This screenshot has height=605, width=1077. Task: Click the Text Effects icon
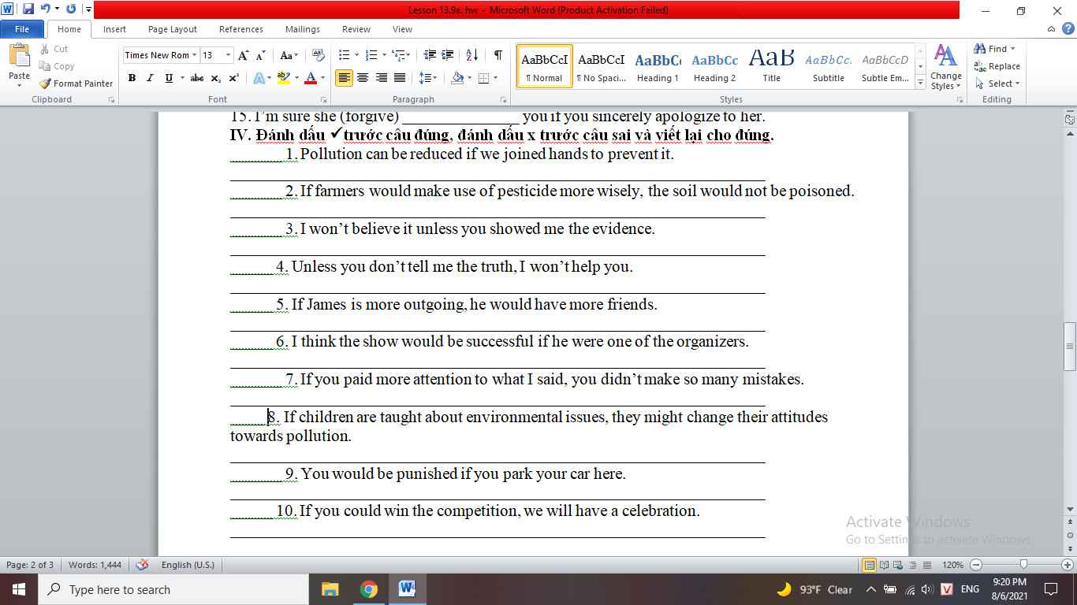[259, 78]
